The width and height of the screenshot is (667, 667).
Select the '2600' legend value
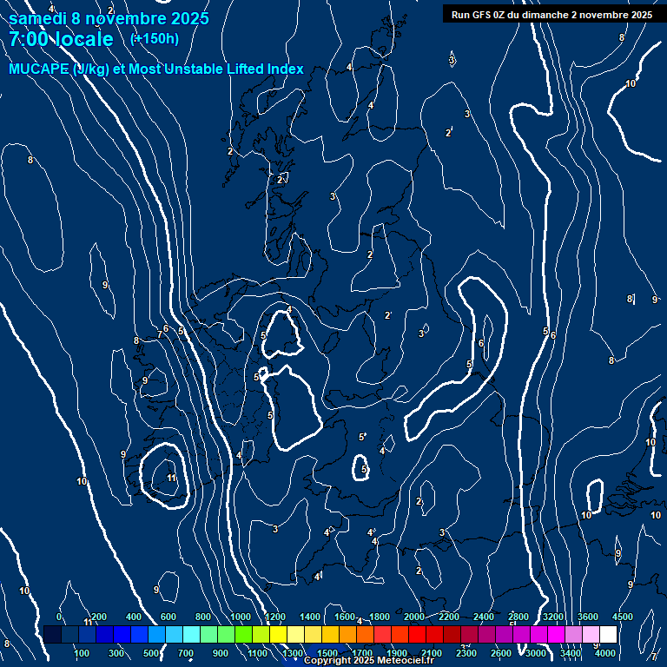point(500,653)
